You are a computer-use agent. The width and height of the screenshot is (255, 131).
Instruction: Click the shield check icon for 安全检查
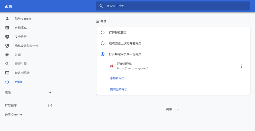(7, 37)
